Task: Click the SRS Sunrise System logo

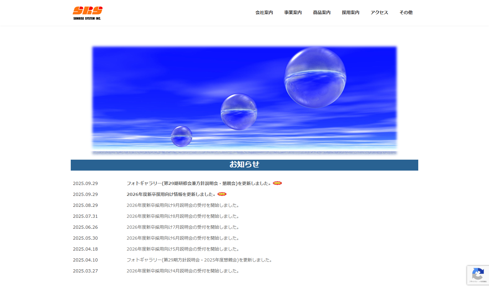Action: 87,13
